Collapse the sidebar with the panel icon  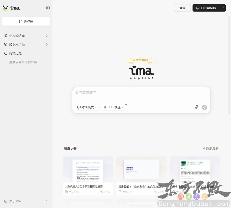pos(48,8)
